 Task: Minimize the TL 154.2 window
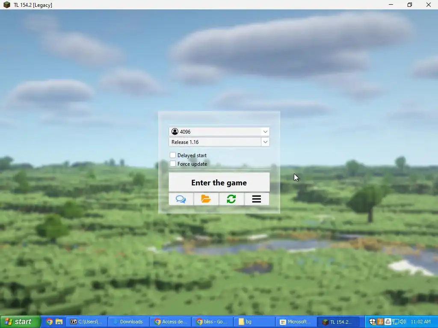[x=391, y=5]
